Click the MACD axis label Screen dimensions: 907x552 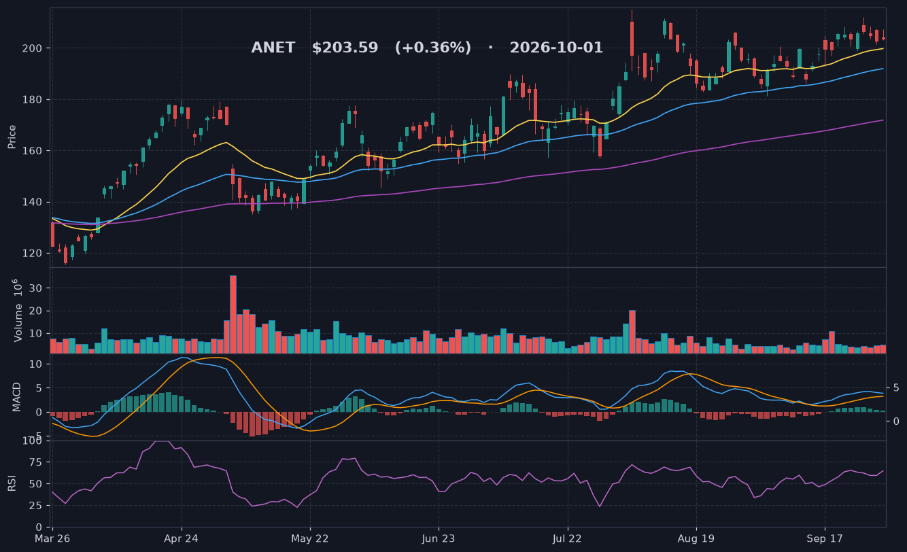pos(17,396)
